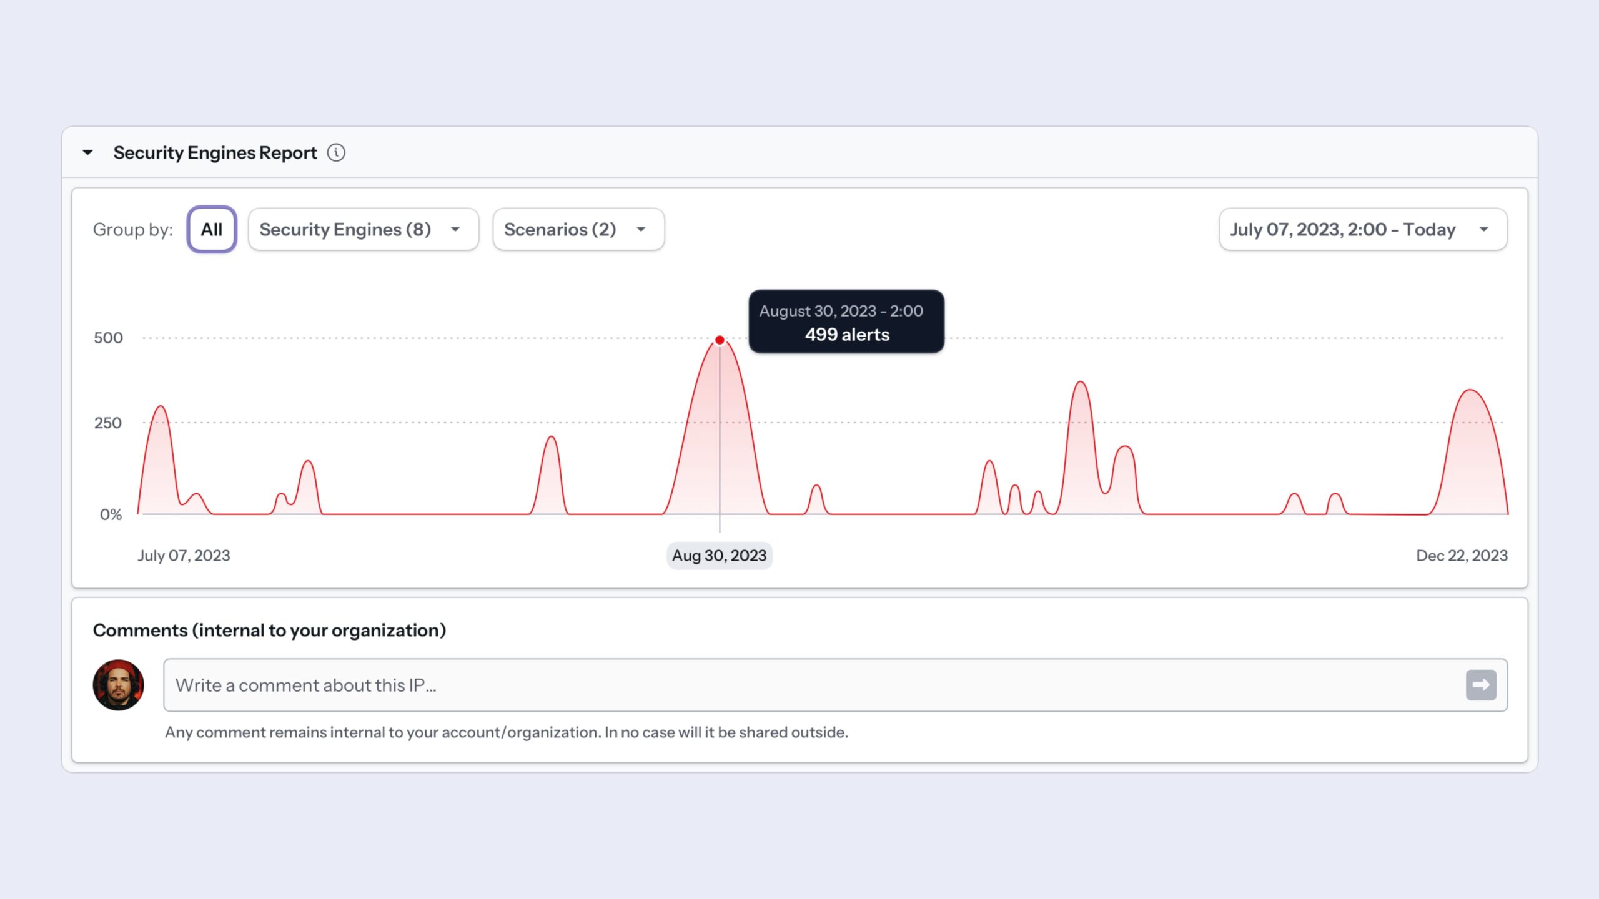
Task: Click the July 07, 2023 axis label
Action: pyautogui.click(x=184, y=556)
